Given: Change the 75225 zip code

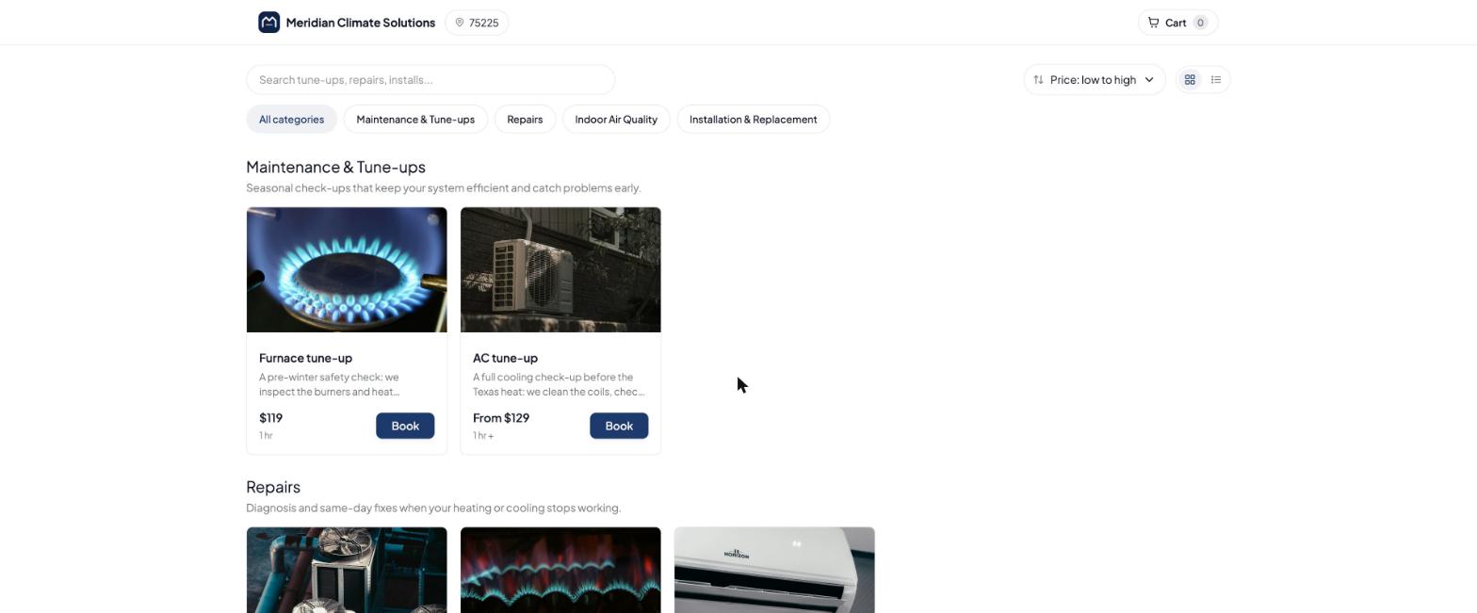Looking at the screenshot, I should (477, 23).
